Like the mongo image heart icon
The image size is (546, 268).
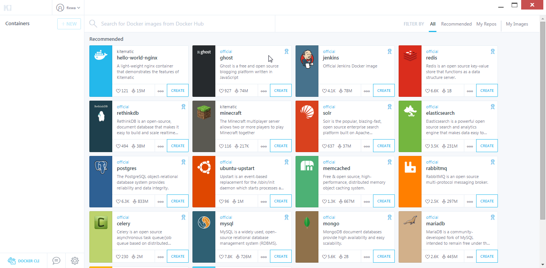pos(325,257)
